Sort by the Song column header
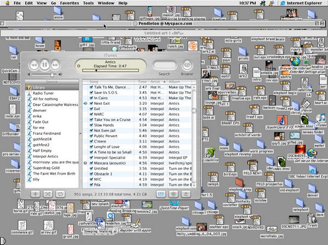Screen dimensions: 328x245 (111, 82)
